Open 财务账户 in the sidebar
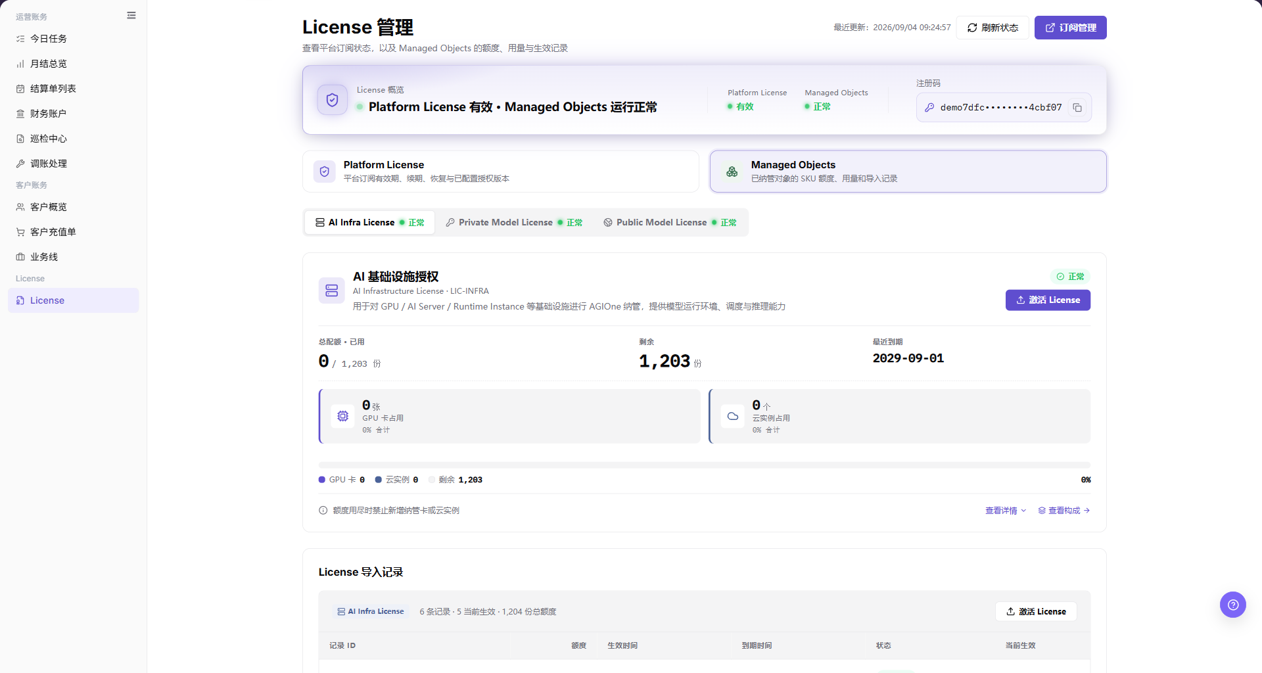The height and width of the screenshot is (673, 1262). click(x=74, y=114)
